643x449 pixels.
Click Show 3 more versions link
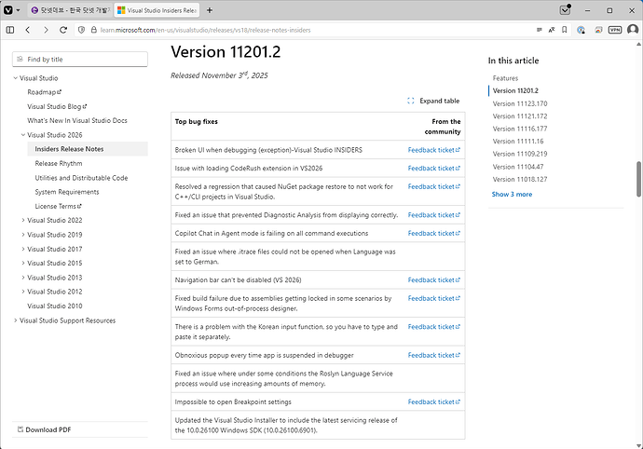[512, 195]
